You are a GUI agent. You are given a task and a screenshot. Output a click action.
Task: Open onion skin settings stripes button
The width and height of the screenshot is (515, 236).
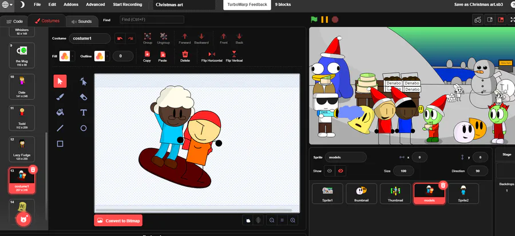pyautogui.click(x=259, y=220)
